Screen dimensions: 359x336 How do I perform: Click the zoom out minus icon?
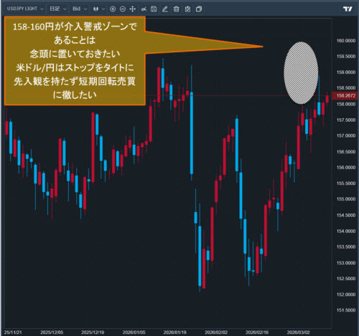point(123,9)
